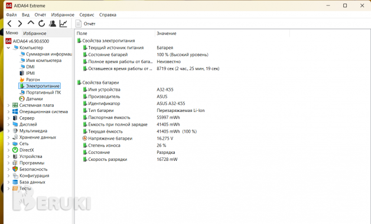371x224 pixels.
Task: Click the 55997 mWh value
Action: point(168,117)
